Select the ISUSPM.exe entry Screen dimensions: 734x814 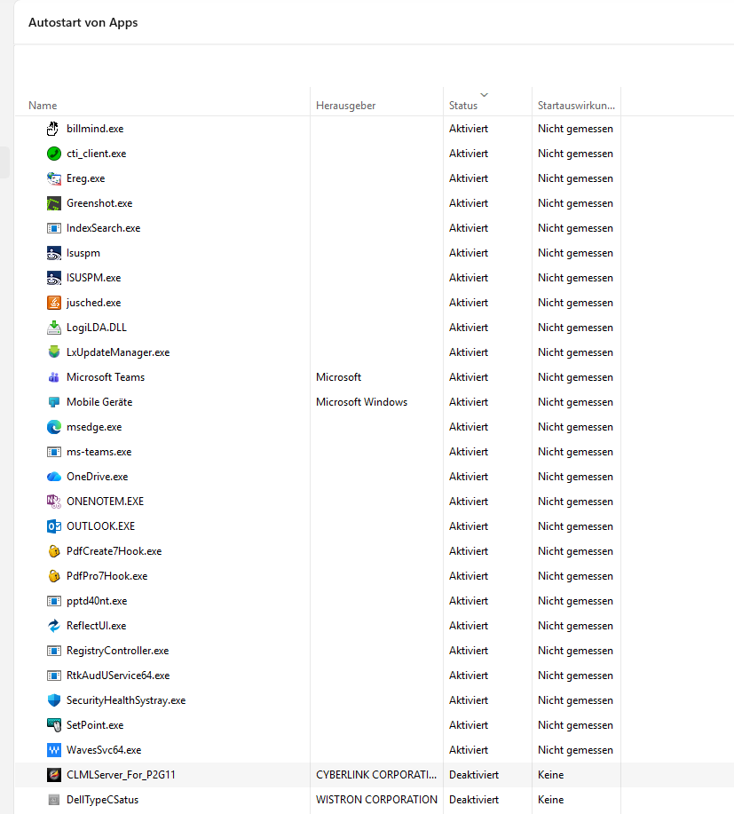[x=93, y=278]
